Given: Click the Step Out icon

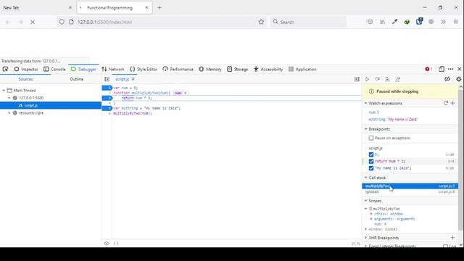Looking at the screenshot, I should click(x=398, y=79).
